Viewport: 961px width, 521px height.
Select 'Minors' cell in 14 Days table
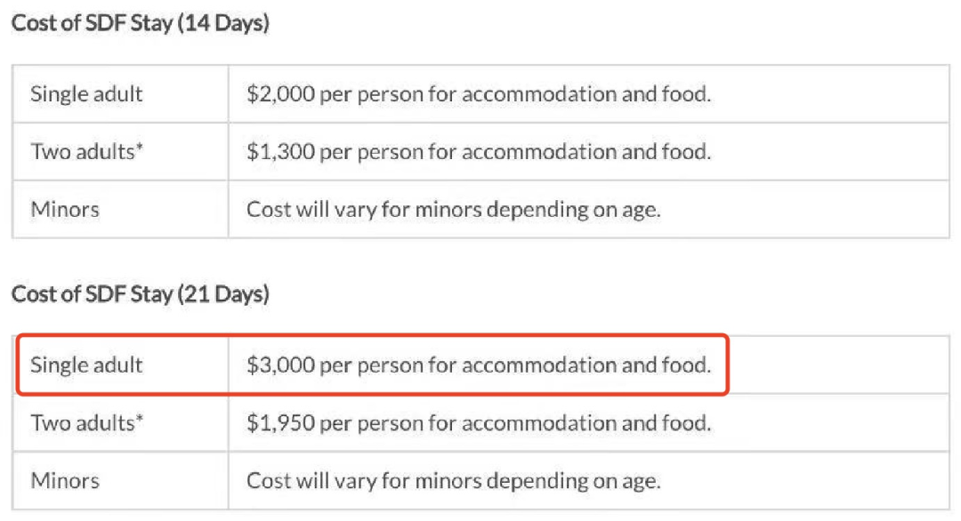tap(65, 210)
